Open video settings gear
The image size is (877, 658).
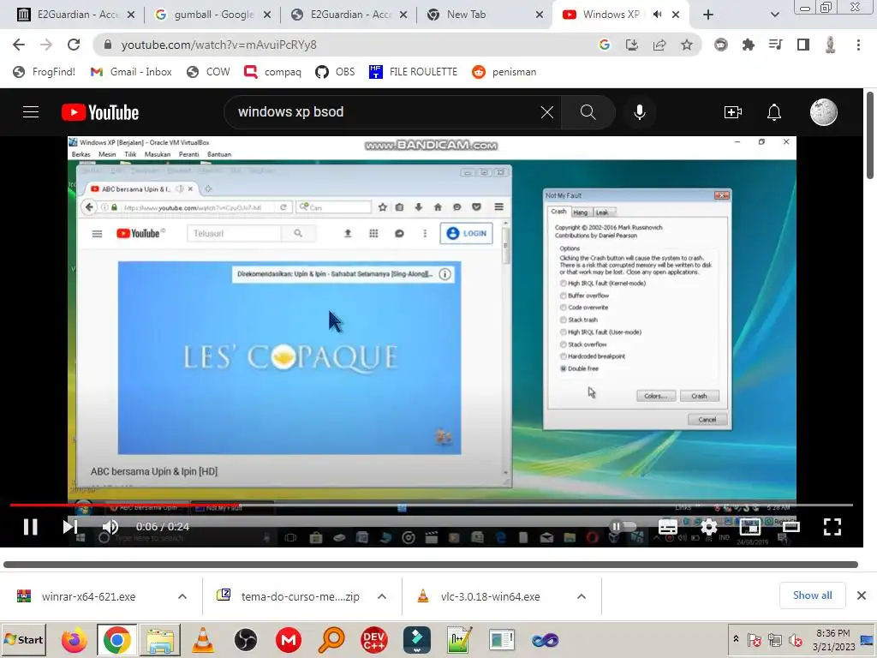tap(708, 527)
